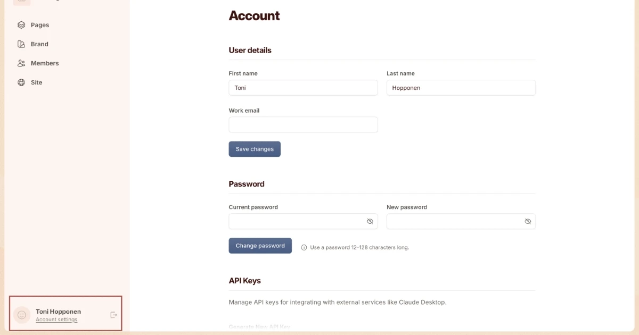Click the smiley avatar icon in sidebar
This screenshot has height=335, width=639.
tap(22, 315)
